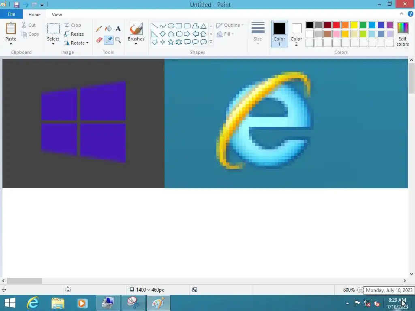
Task: Select the Pencil tool
Action: click(x=99, y=29)
